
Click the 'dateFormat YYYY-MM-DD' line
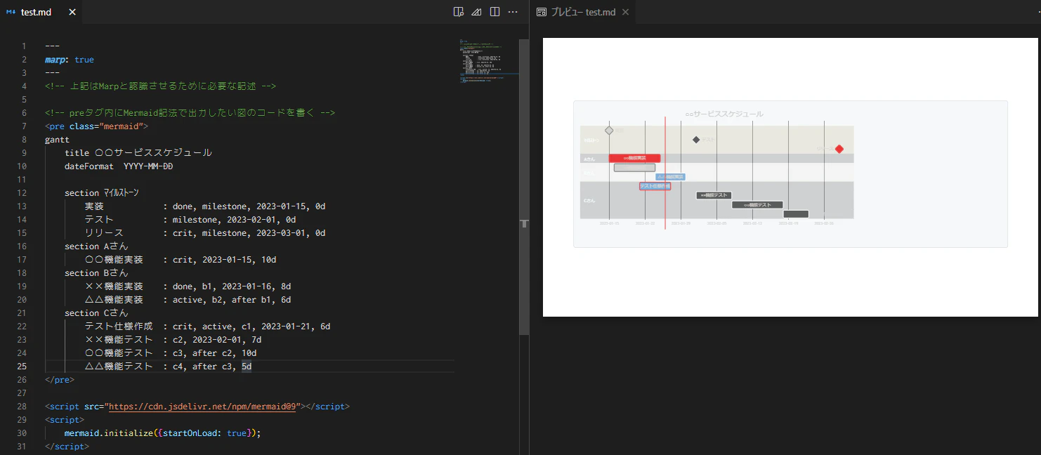[x=119, y=166]
